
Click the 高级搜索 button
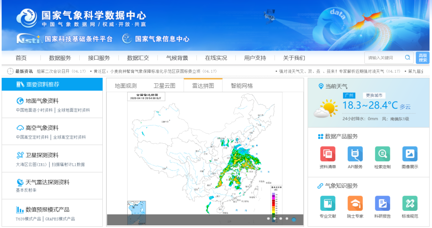(x=423, y=58)
